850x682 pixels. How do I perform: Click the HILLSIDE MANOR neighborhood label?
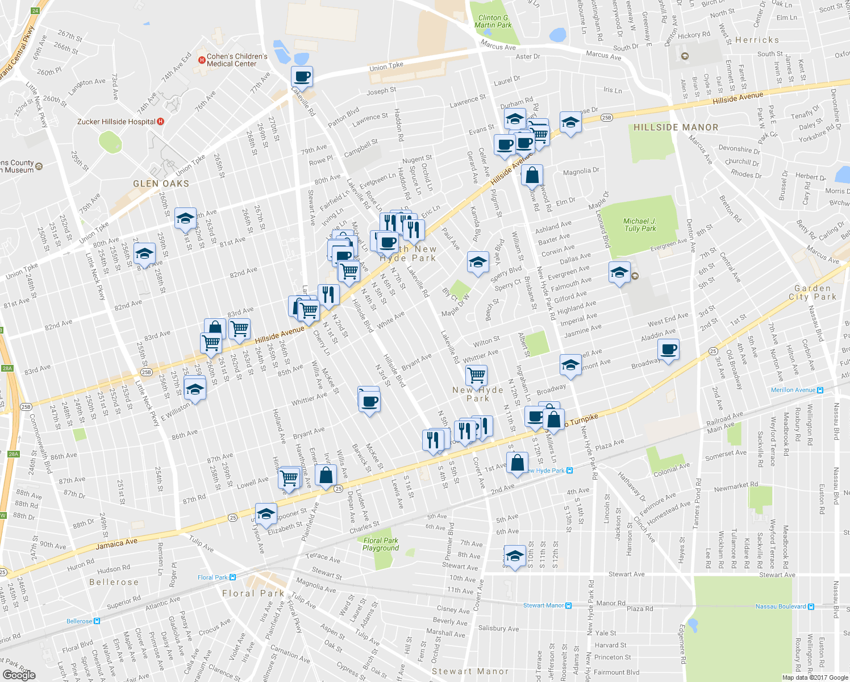point(676,127)
